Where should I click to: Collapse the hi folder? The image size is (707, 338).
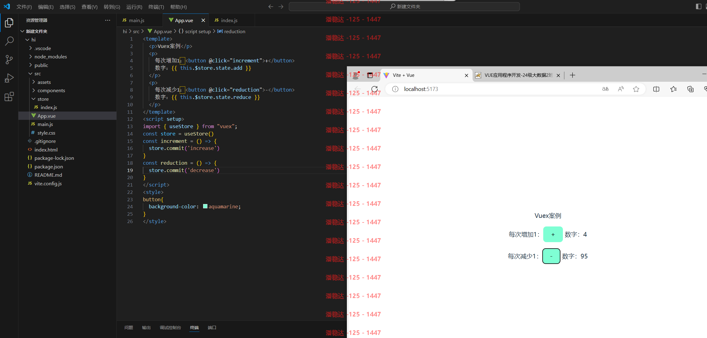27,40
